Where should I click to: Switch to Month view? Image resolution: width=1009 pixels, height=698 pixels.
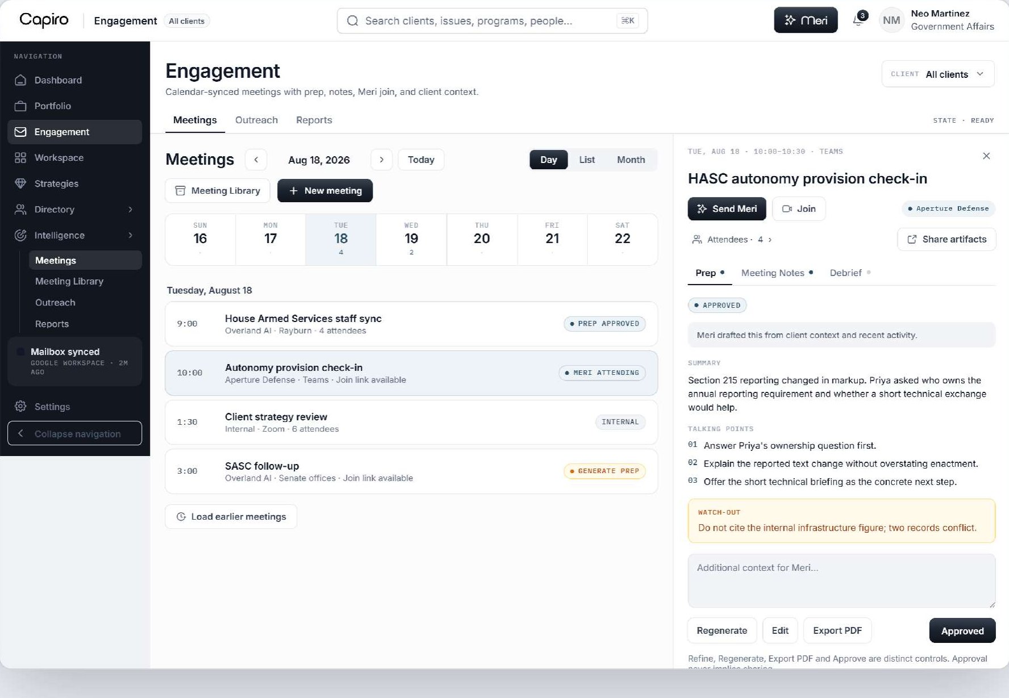click(631, 160)
